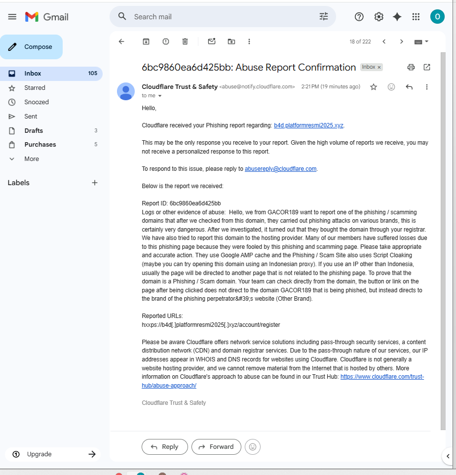The width and height of the screenshot is (456, 475).
Task: Open the b4d.platformresmi2025.xyz link
Action: 308,125
